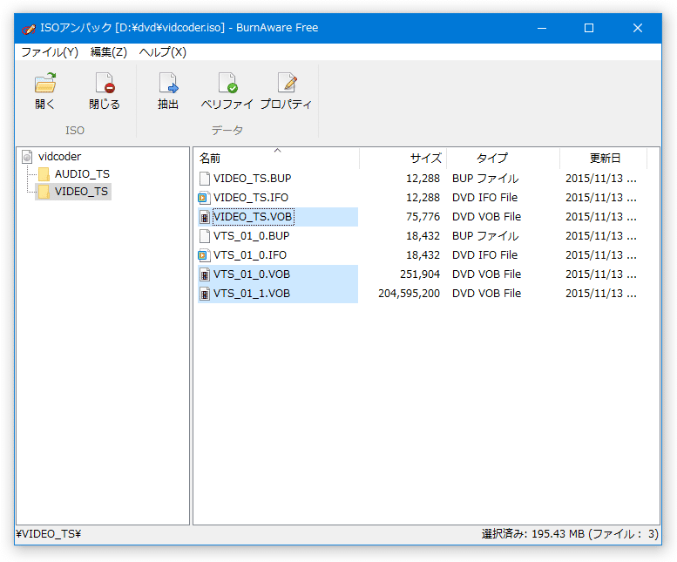Click the VTS_01_0.IFO file icon
The image size is (677, 562).
[x=204, y=255]
